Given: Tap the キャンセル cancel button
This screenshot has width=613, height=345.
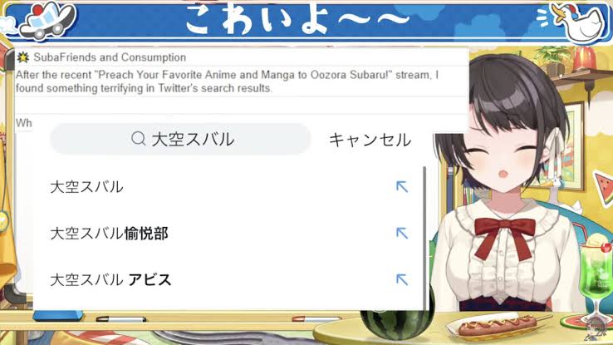Looking at the screenshot, I should (370, 140).
